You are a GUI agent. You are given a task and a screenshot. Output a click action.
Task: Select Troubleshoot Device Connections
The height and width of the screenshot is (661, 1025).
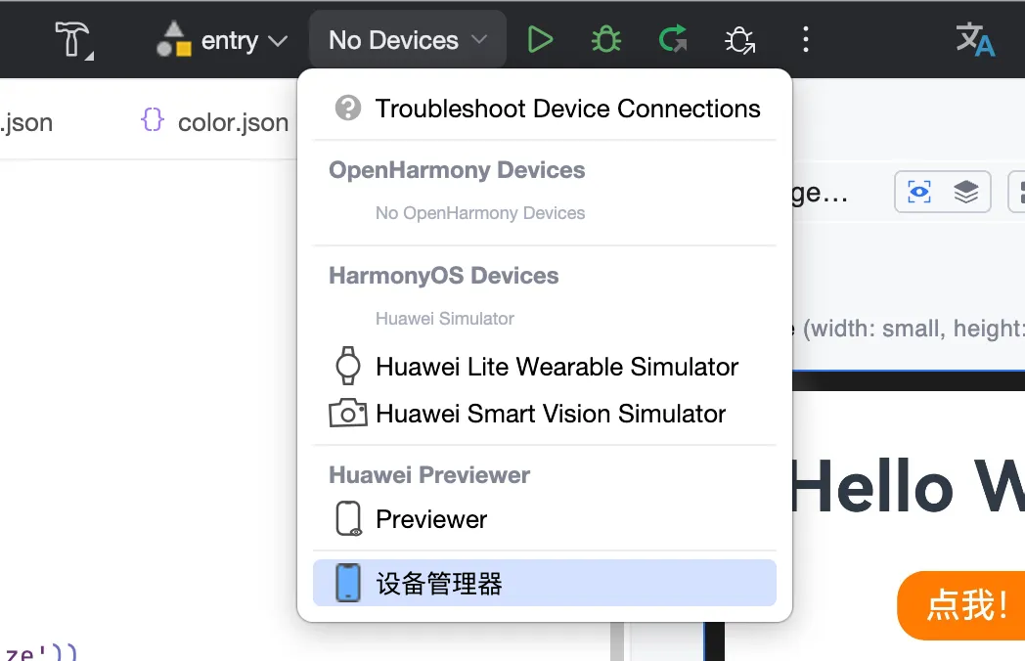click(545, 109)
